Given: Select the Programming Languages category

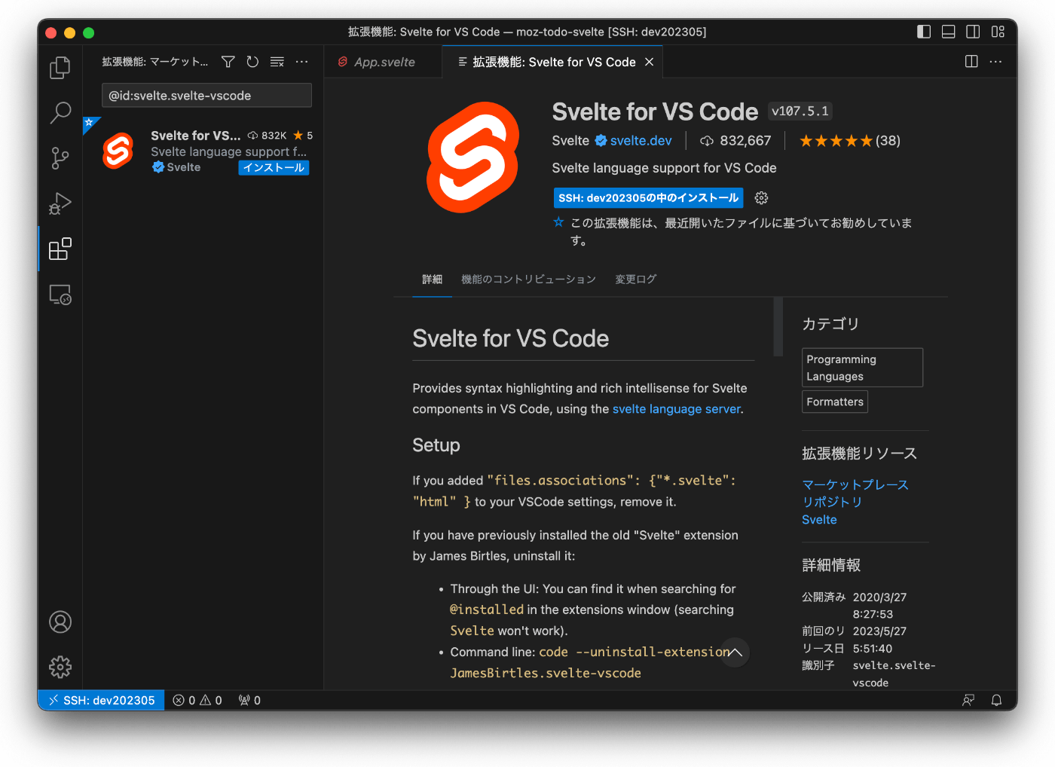Looking at the screenshot, I should [862, 368].
